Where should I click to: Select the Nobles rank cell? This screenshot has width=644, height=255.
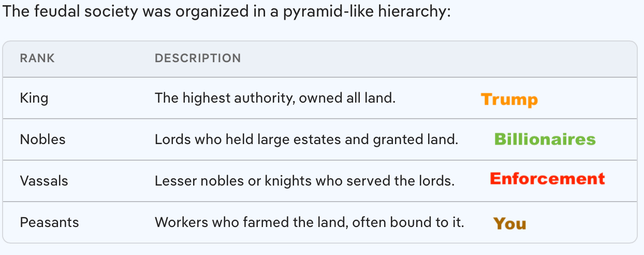click(42, 139)
